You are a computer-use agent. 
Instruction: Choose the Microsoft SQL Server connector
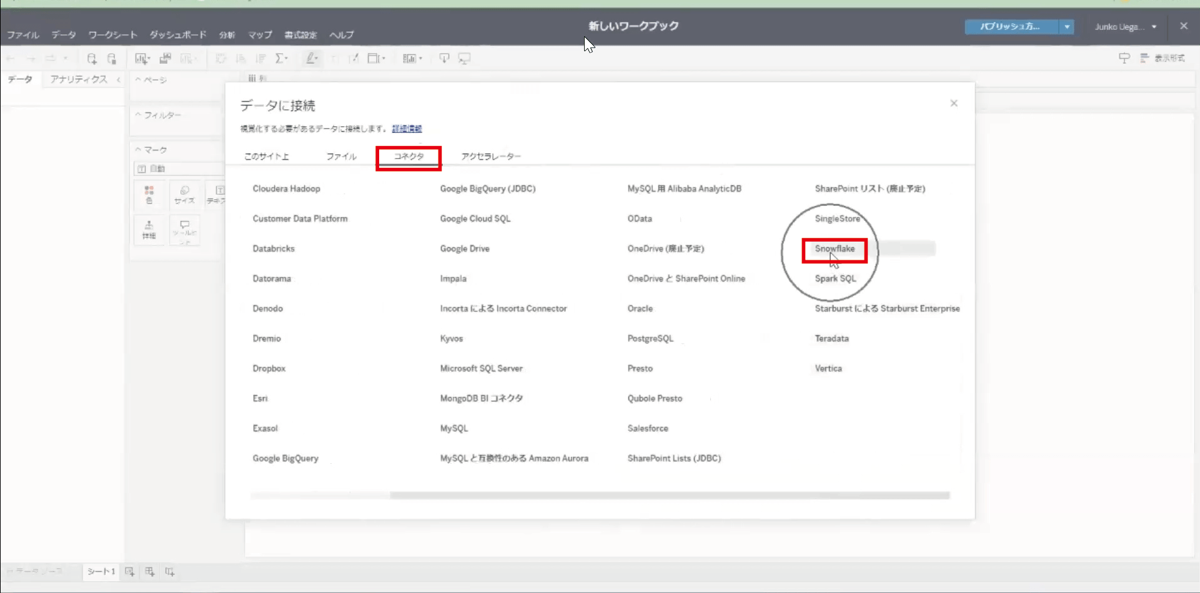click(482, 369)
